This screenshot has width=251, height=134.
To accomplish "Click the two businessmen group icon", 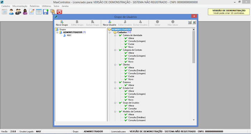I will pos(18,12).
